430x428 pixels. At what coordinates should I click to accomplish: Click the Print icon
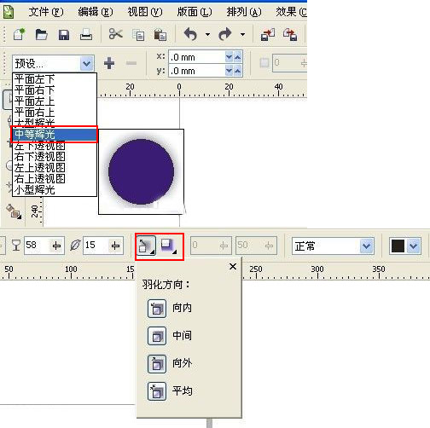86,35
